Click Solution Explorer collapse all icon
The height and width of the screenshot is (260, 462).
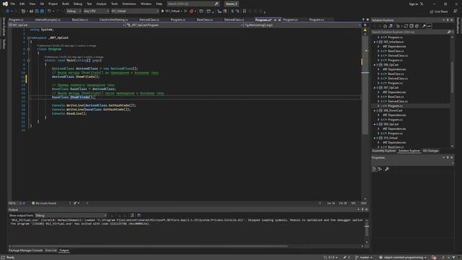pos(411,26)
